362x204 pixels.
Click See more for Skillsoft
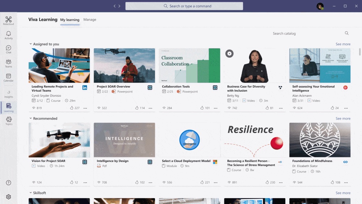pyautogui.click(x=343, y=193)
